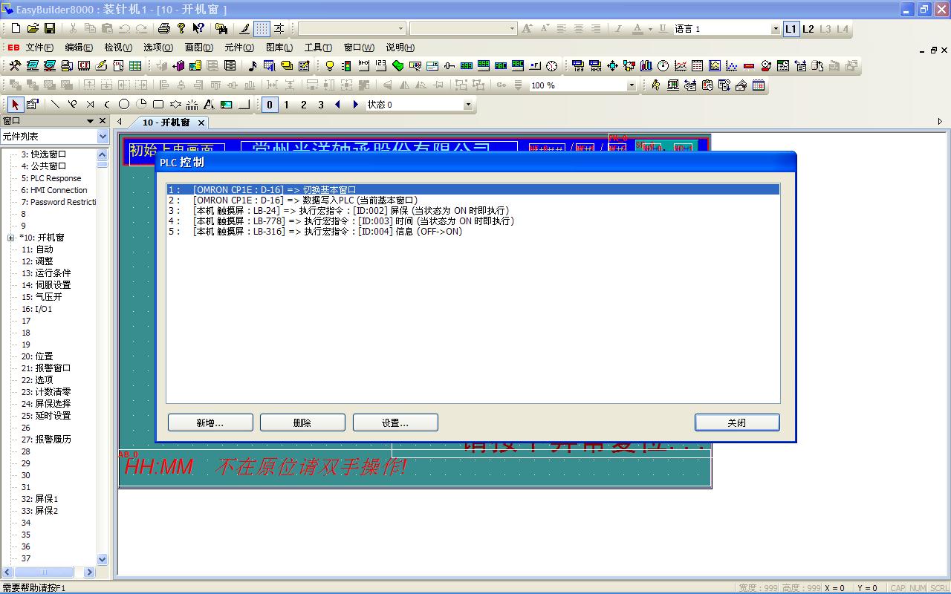Open the 元件(O) menu
The height and width of the screenshot is (594, 951).
click(x=238, y=48)
